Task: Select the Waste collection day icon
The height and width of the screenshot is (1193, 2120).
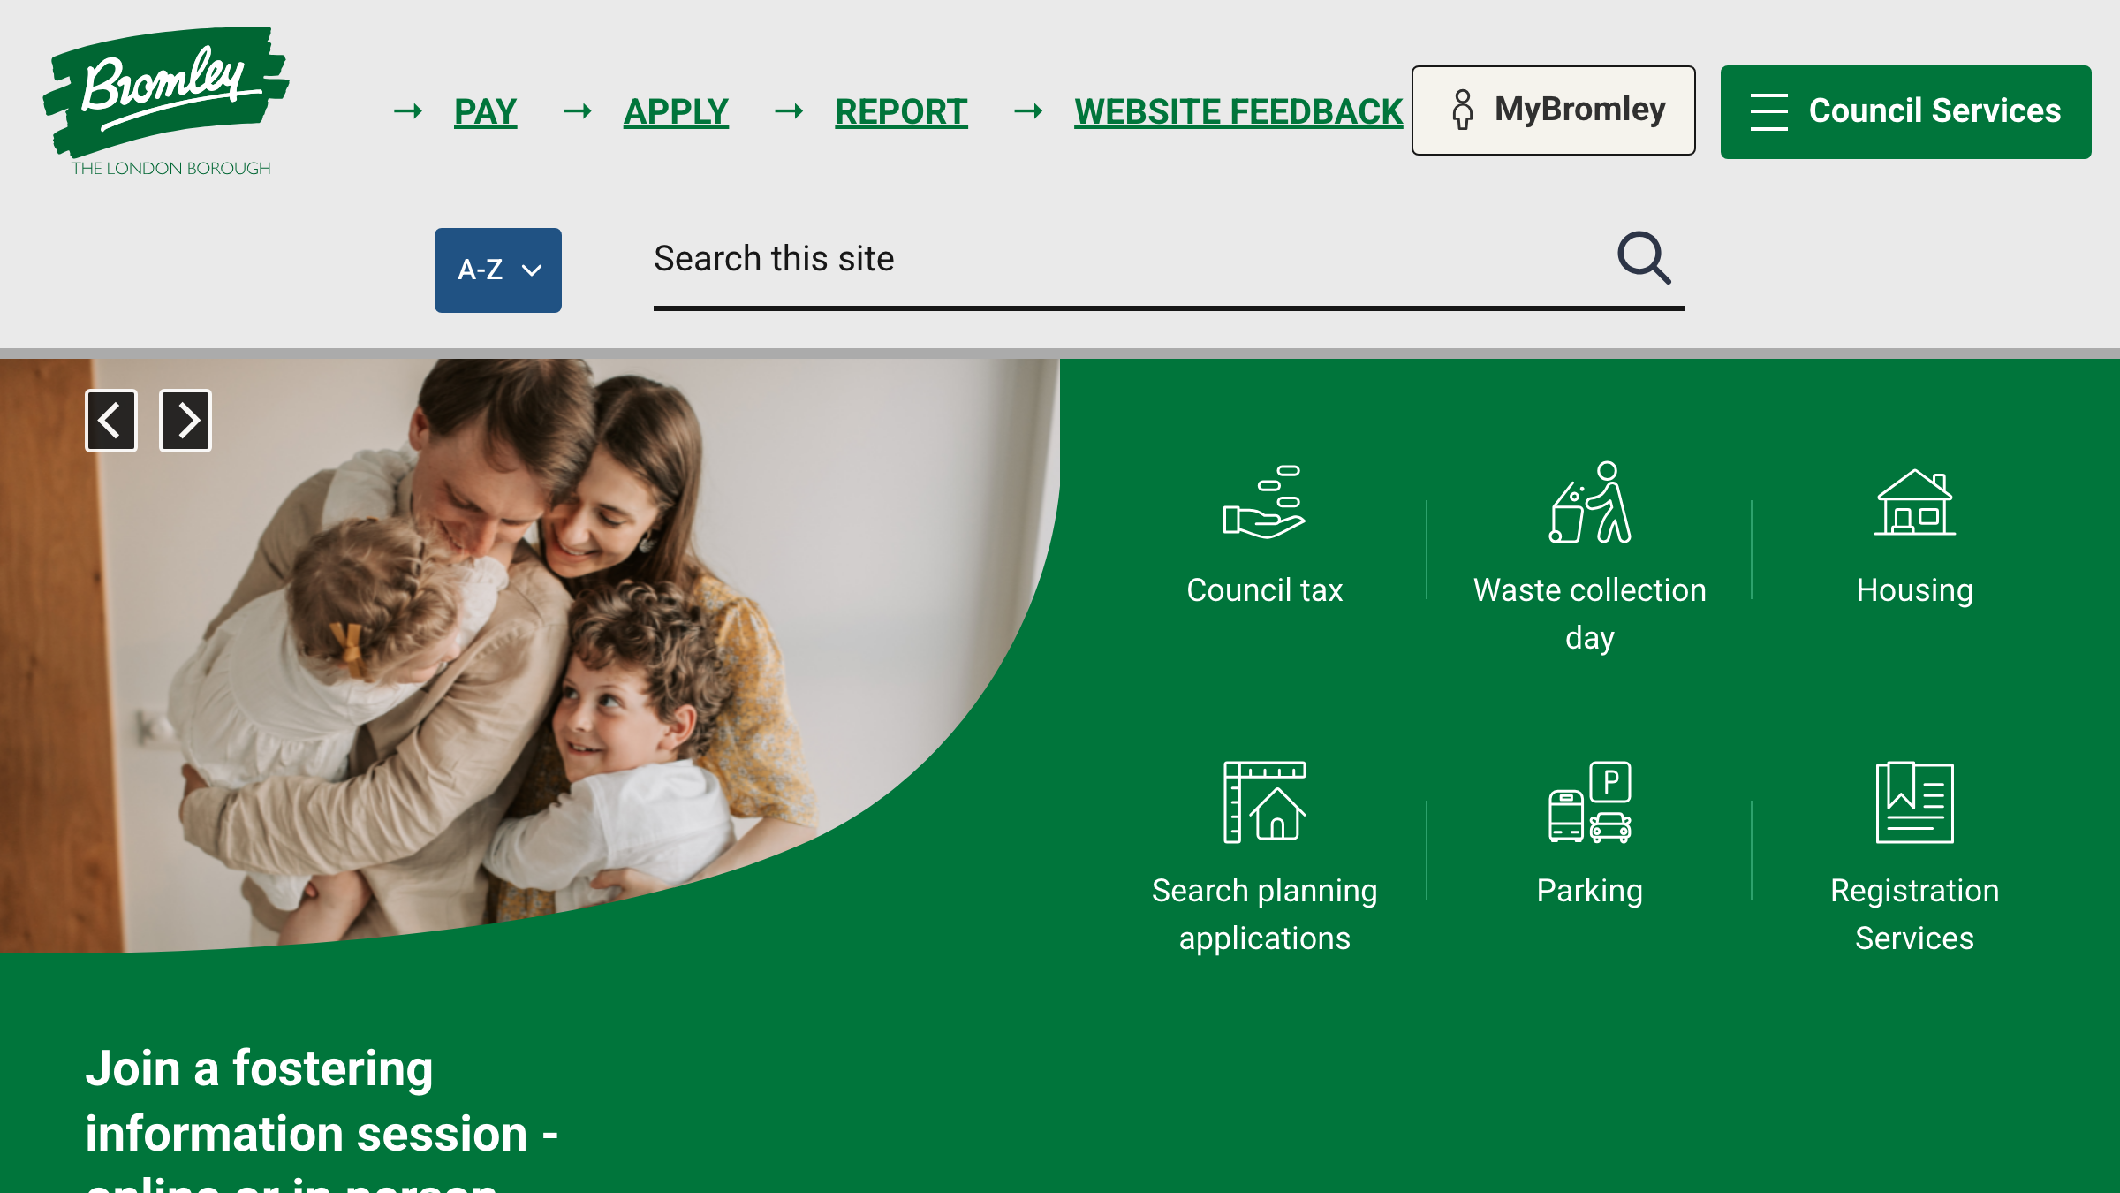Action: point(1589,502)
